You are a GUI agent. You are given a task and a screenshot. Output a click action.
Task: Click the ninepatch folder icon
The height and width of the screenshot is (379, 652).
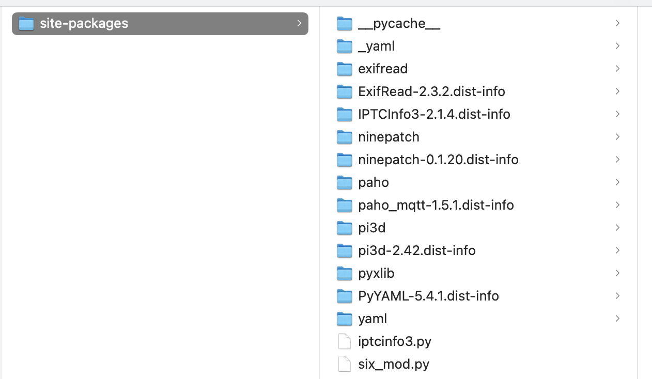344,137
